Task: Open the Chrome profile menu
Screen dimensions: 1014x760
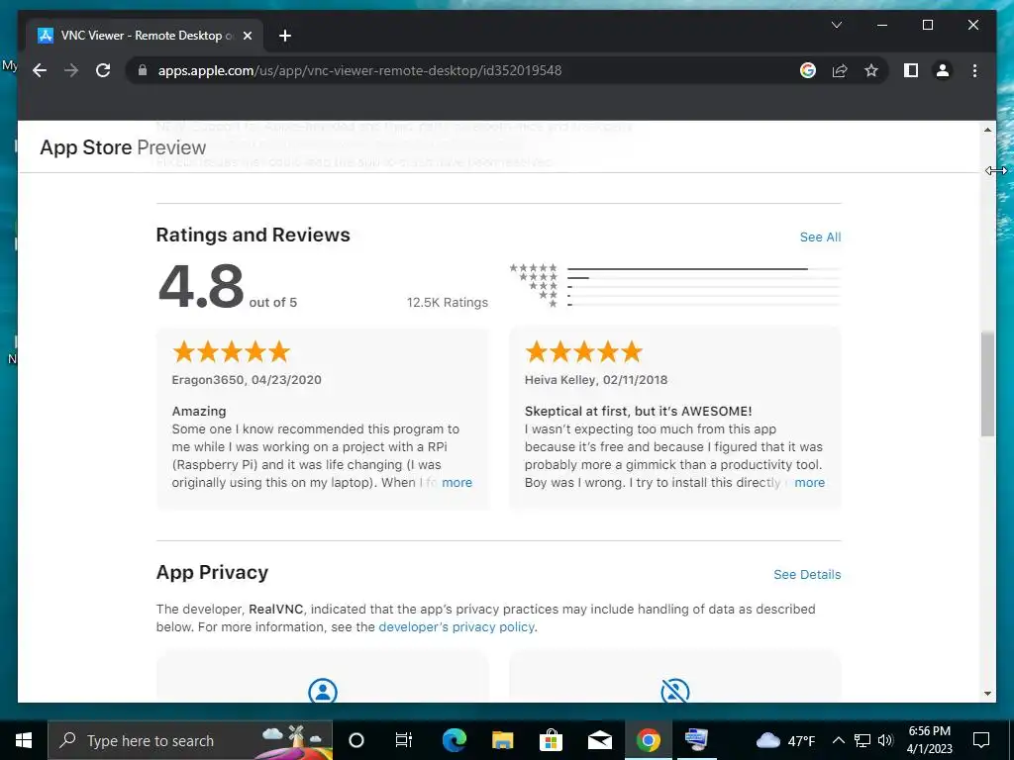Action: coord(943,70)
